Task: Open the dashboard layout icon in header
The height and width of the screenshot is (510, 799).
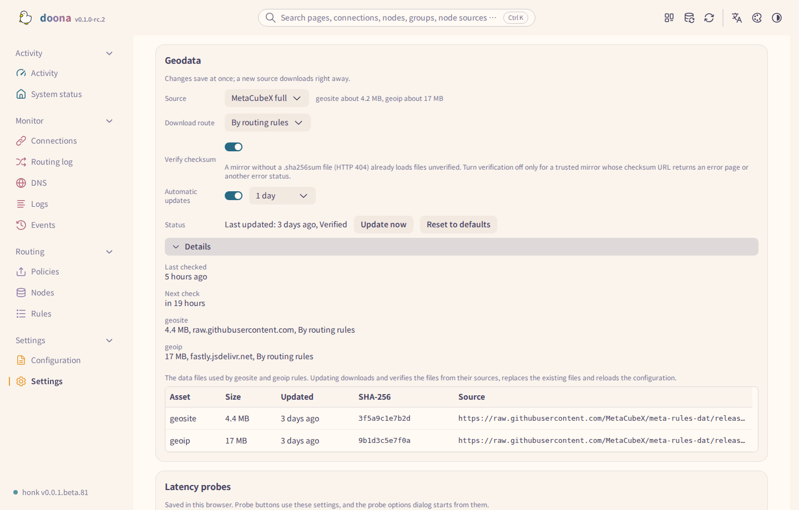Action: (669, 18)
